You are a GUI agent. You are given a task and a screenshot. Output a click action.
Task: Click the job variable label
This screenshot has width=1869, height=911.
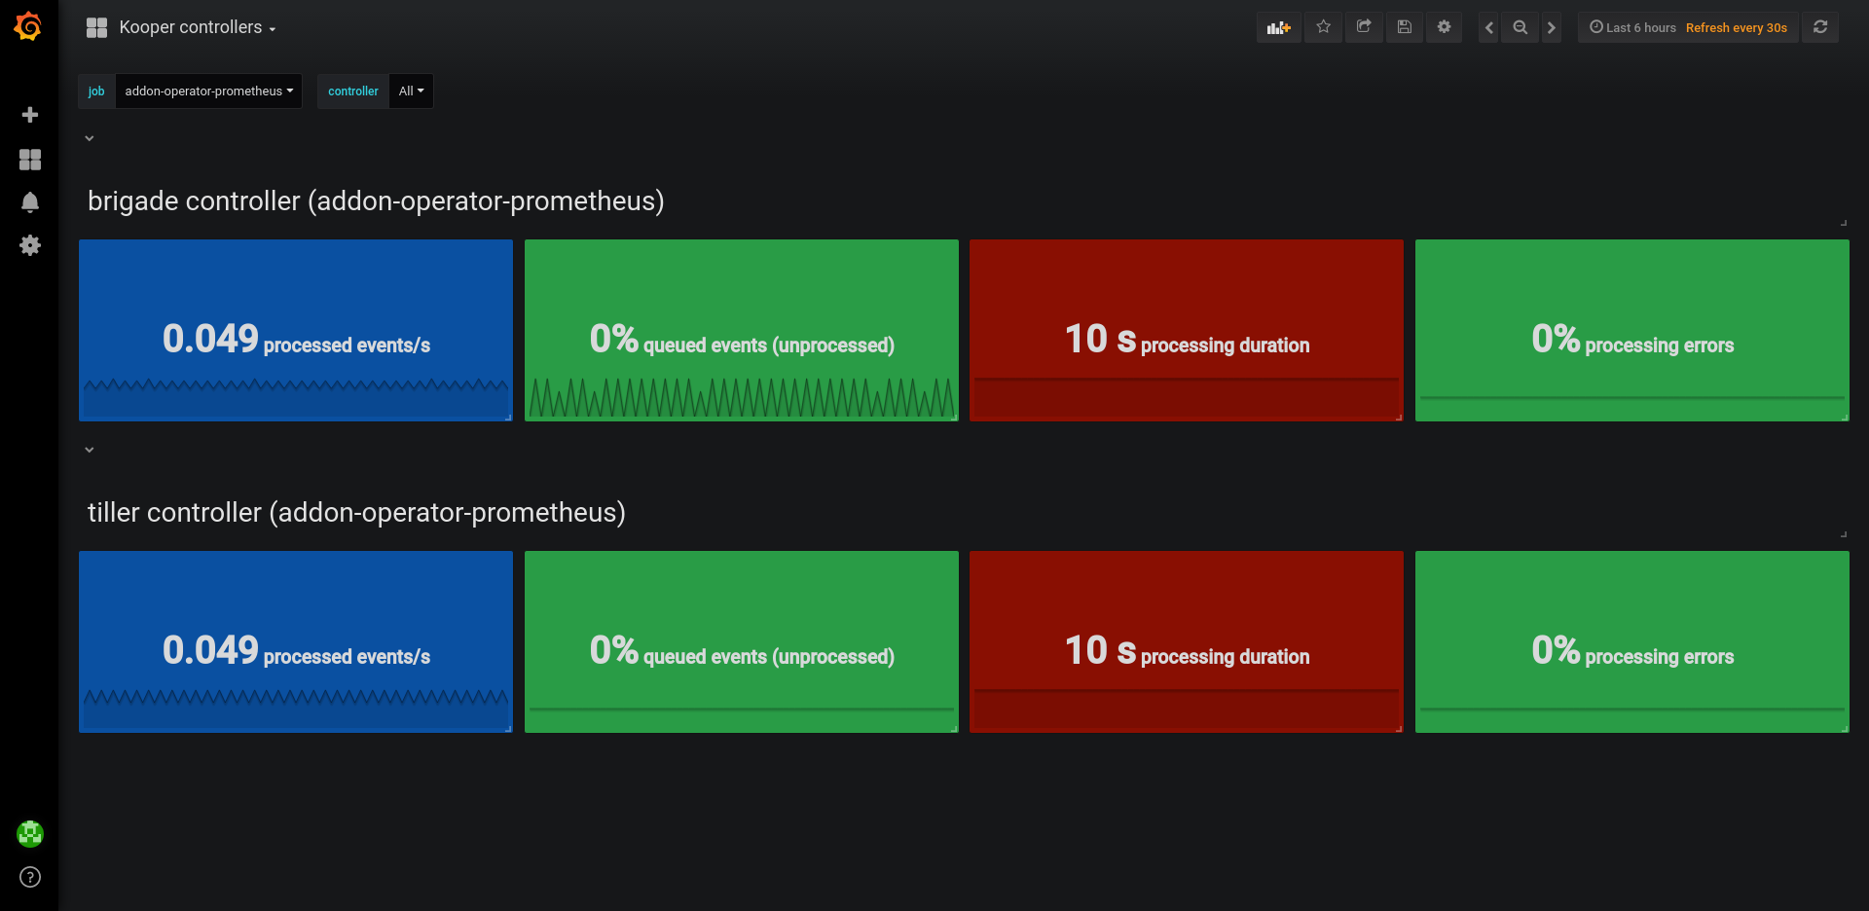click(x=96, y=91)
